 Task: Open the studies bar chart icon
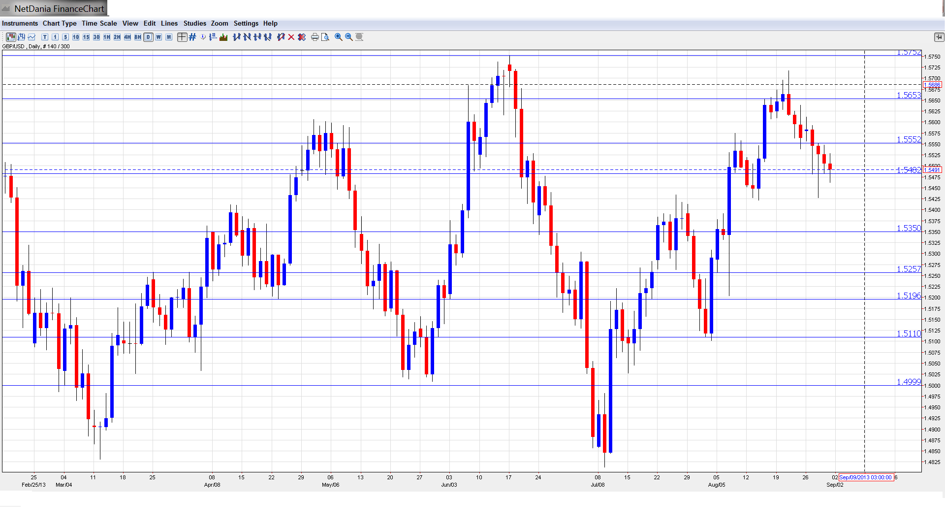pyautogui.click(x=223, y=37)
